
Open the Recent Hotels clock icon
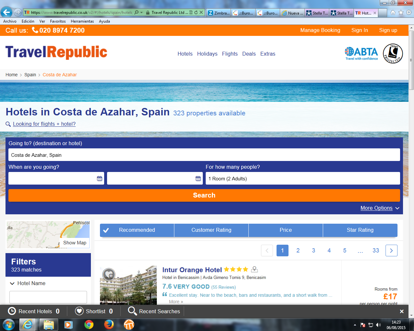tap(12, 311)
